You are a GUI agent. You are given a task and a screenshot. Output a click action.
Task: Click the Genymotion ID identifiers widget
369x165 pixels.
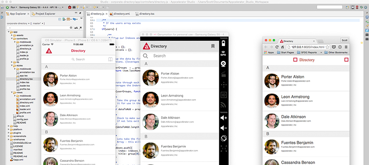tap(224, 95)
